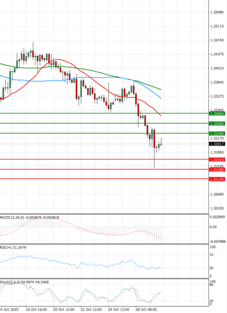Screen dimensions: 227x313
Task: Select the 1.31350 red support price tag
Action: [x=216, y=170]
